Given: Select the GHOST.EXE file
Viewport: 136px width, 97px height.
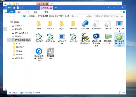Looking at the screenshot, I should pos(120,26).
